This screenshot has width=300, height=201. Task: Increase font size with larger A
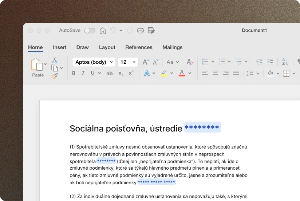[146, 62]
